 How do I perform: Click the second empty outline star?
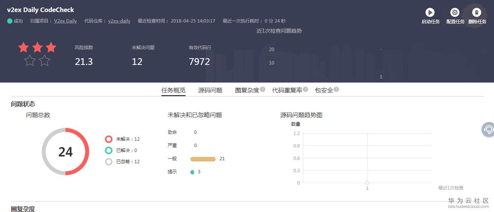pos(44,60)
